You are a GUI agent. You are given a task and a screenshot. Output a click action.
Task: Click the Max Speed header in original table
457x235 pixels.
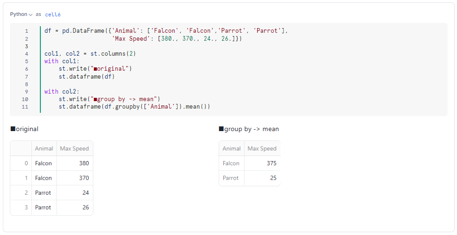pos(75,148)
